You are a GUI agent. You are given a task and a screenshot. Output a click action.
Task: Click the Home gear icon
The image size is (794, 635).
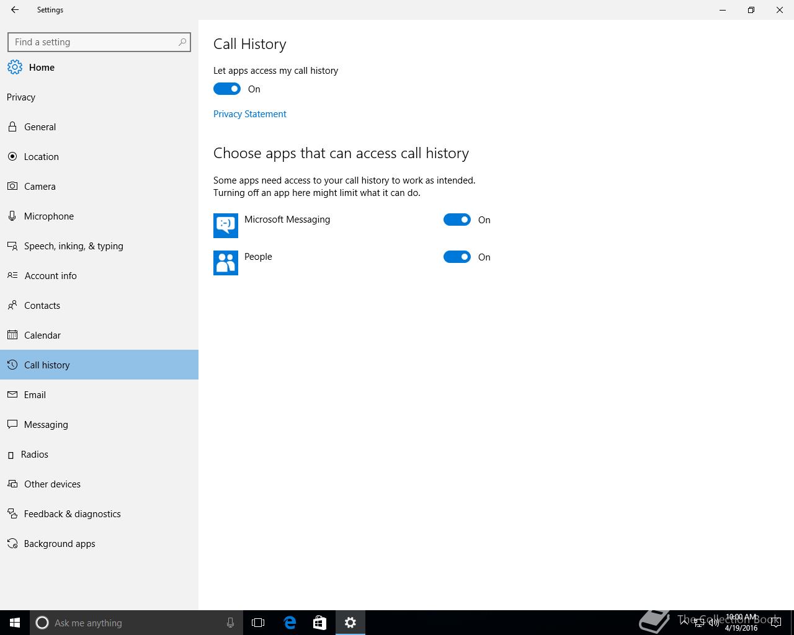[15, 68]
